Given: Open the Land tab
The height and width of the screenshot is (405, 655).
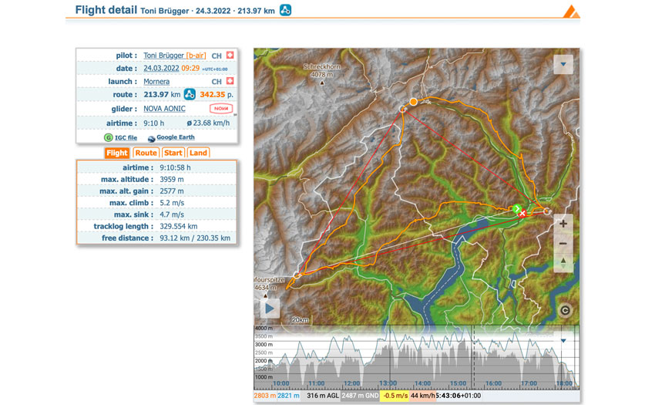Looking at the screenshot, I should point(198,153).
